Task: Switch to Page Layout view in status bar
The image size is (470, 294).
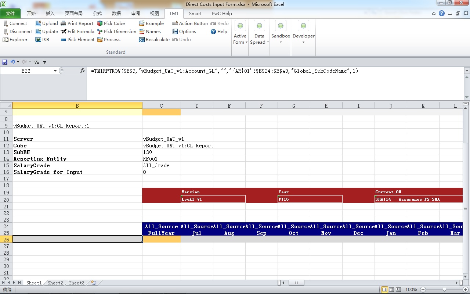Action: coord(391,289)
